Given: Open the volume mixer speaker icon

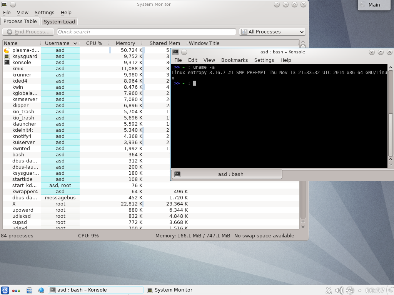Looking at the screenshot, I should click(339, 290).
